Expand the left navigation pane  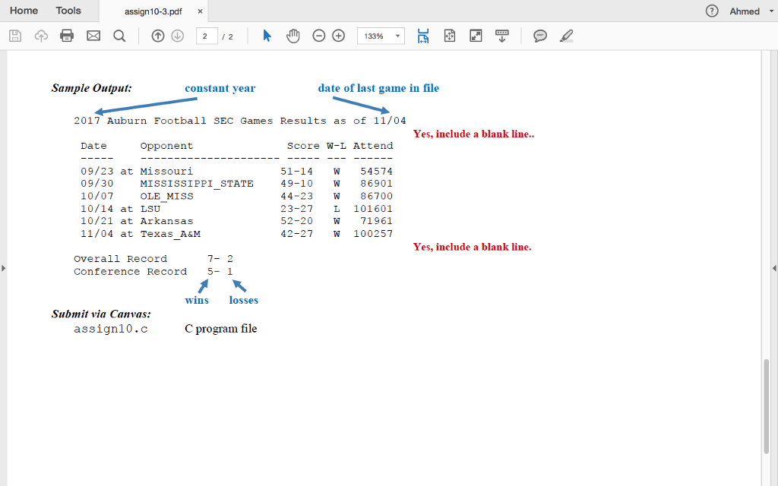pyautogui.click(x=4, y=267)
